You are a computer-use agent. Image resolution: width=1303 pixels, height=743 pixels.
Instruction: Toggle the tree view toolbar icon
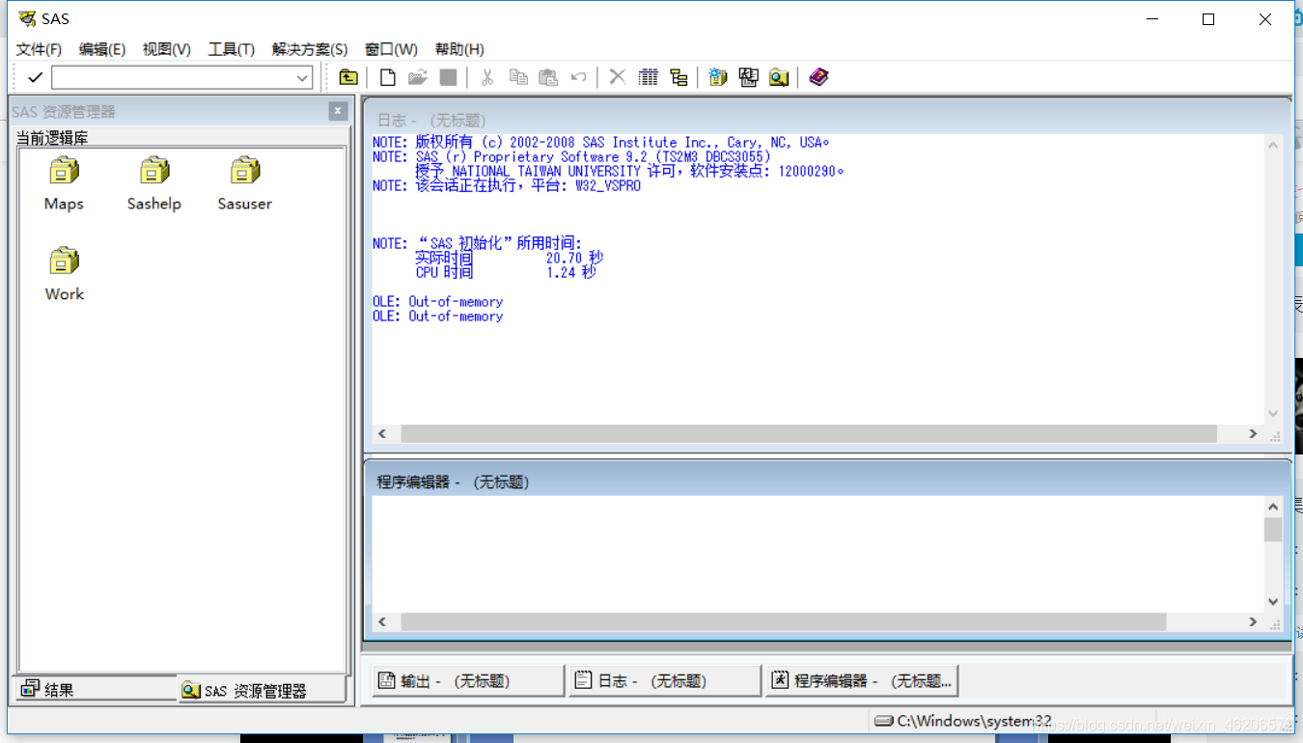point(679,77)
